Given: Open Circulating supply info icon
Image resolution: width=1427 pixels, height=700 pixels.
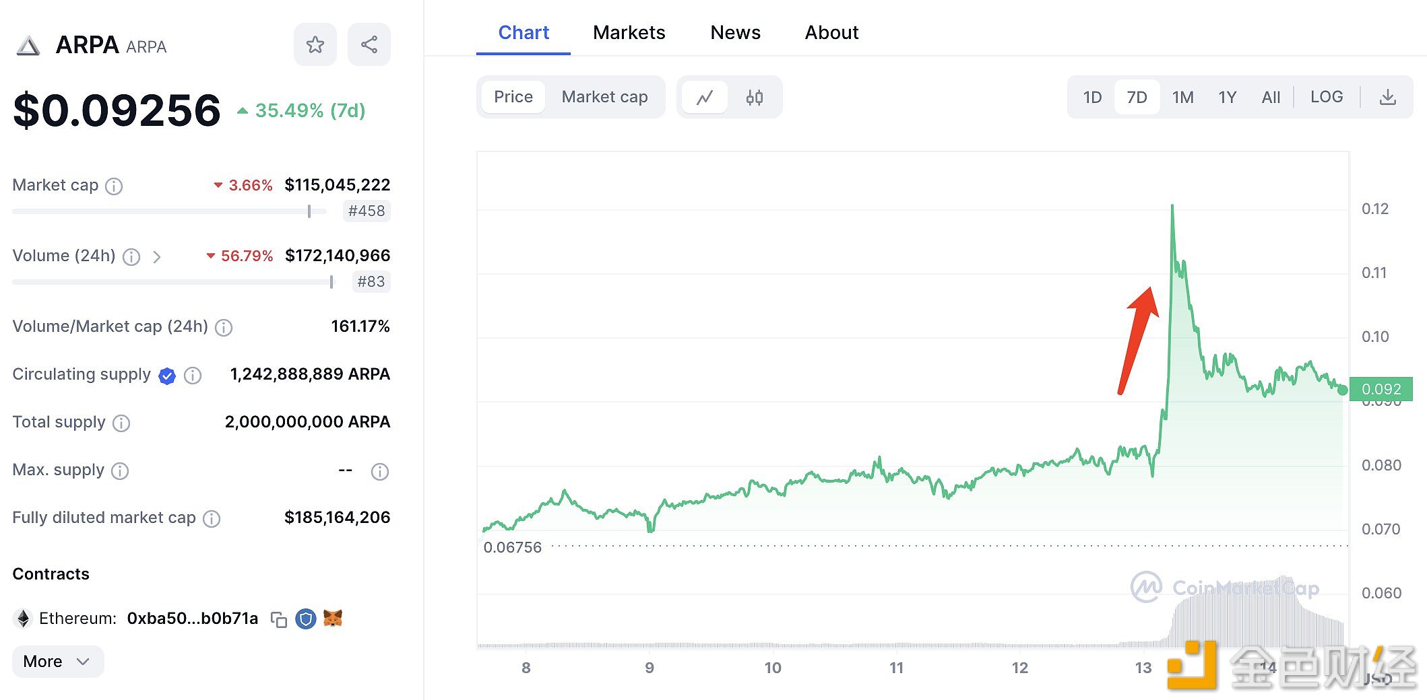Looking at the screenshot, I should click(193, 376).
